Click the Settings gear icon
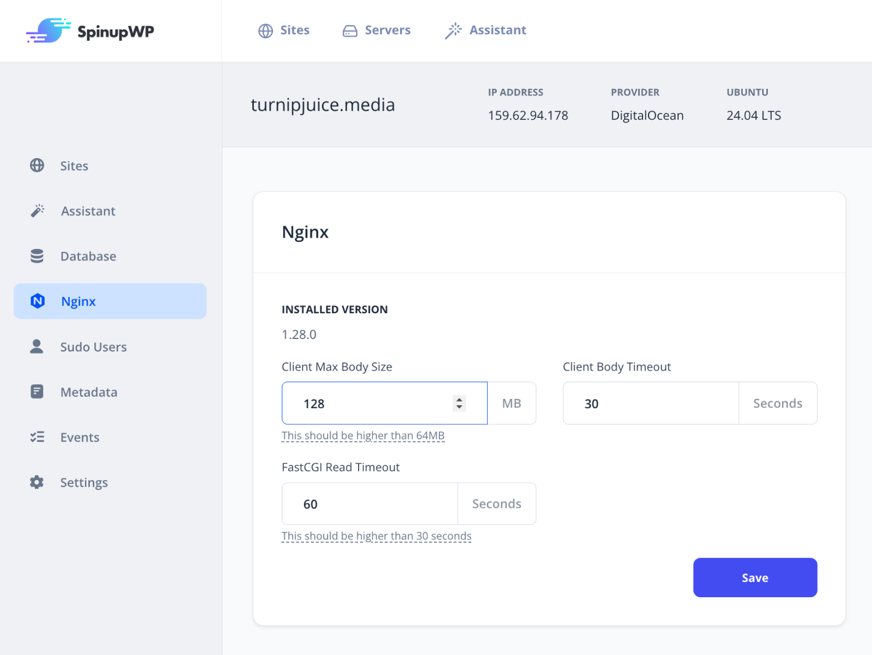Image resolution: width=872 pixels, height=655 pixels. click(37, 482)
